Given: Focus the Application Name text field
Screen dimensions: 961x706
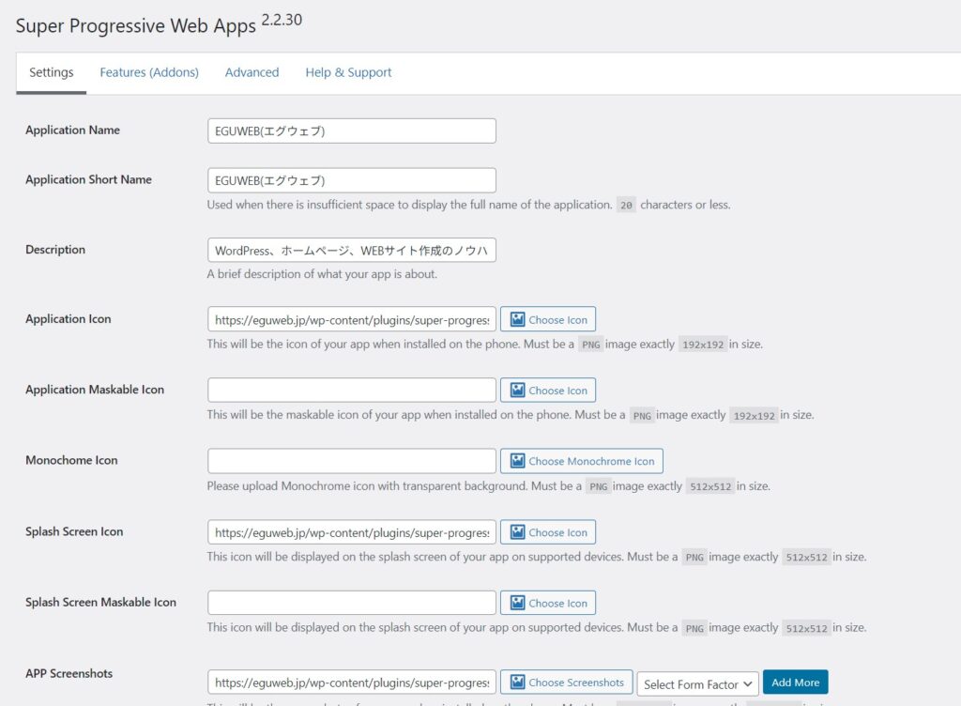Looking at the screenshot, I should pos(351,130).
